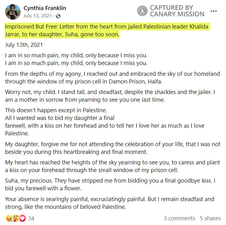Click the paragraph mentioning Damon Prison, Haifa
The height and width of the screenshot is (225, 226).
click(x=112, y=78)
